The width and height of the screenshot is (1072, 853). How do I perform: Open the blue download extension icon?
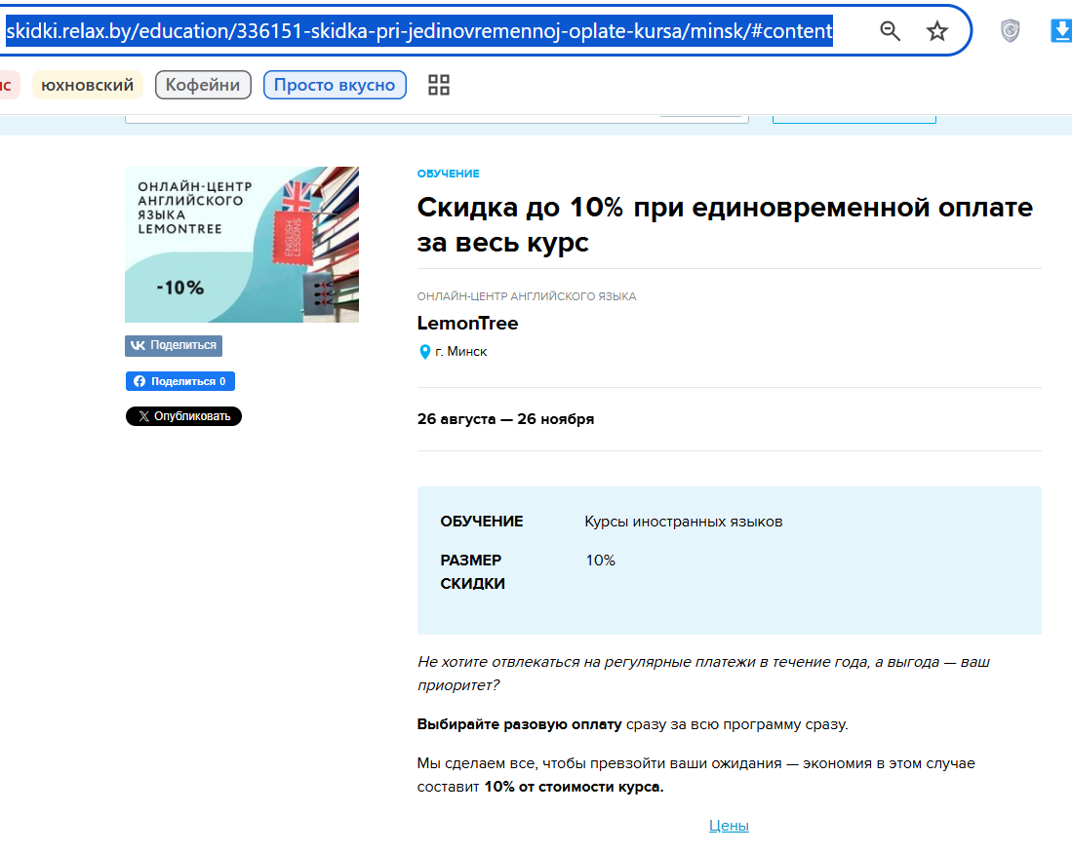coord(1060,31)
